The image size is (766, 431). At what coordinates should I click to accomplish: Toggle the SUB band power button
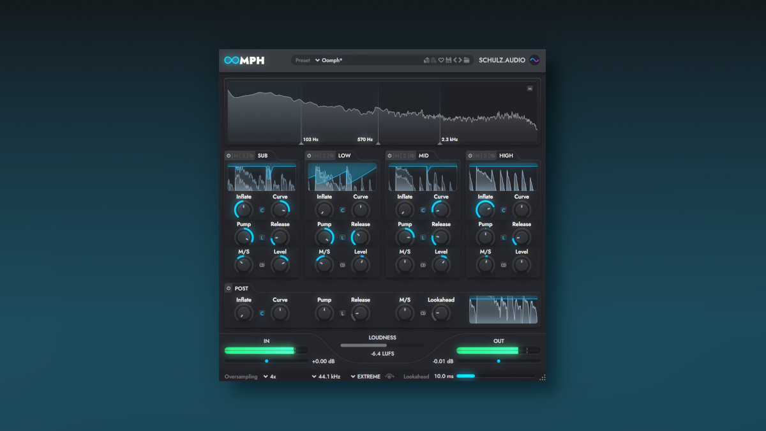click(x=229, y=156)
